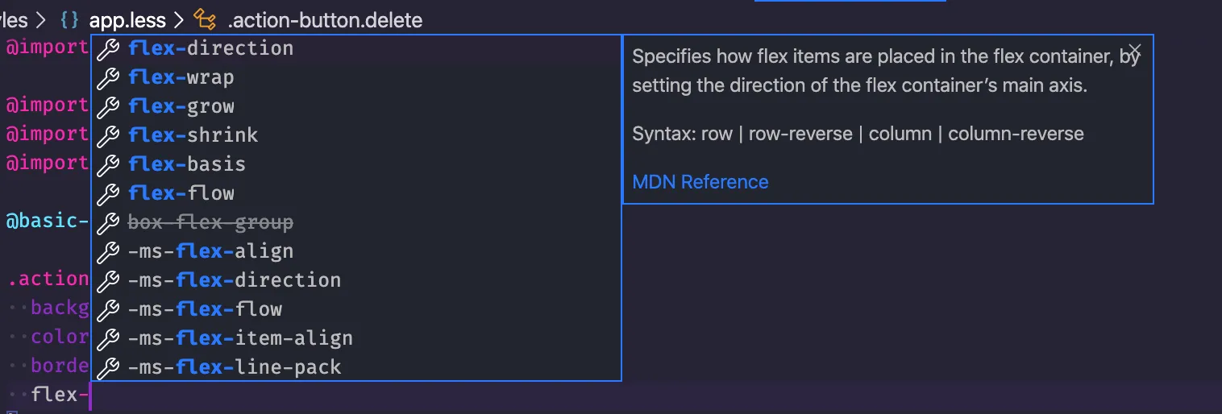This screenshot has width=1222, height=414.
Task: Close the suggestion details panel
Action: pyautogui.click(x=1135, y=50)
